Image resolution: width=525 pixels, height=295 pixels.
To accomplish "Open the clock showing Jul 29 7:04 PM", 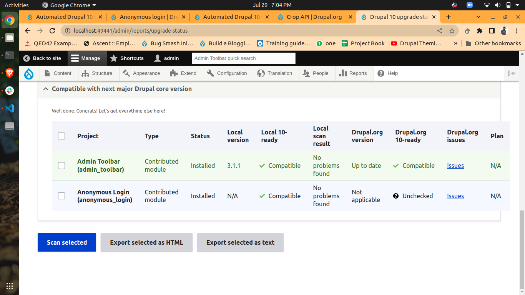I will tap(272, 5).
